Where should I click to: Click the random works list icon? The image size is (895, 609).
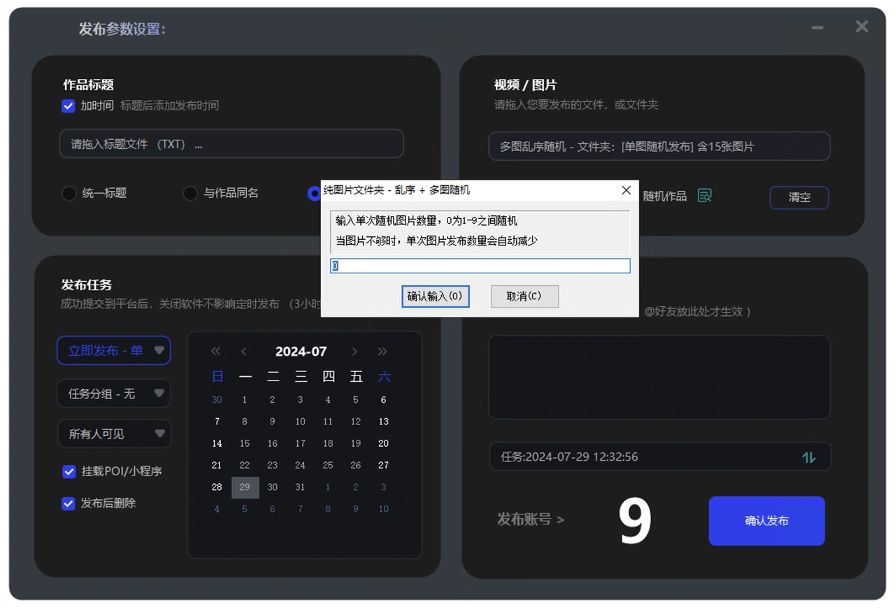pos(705,196)
